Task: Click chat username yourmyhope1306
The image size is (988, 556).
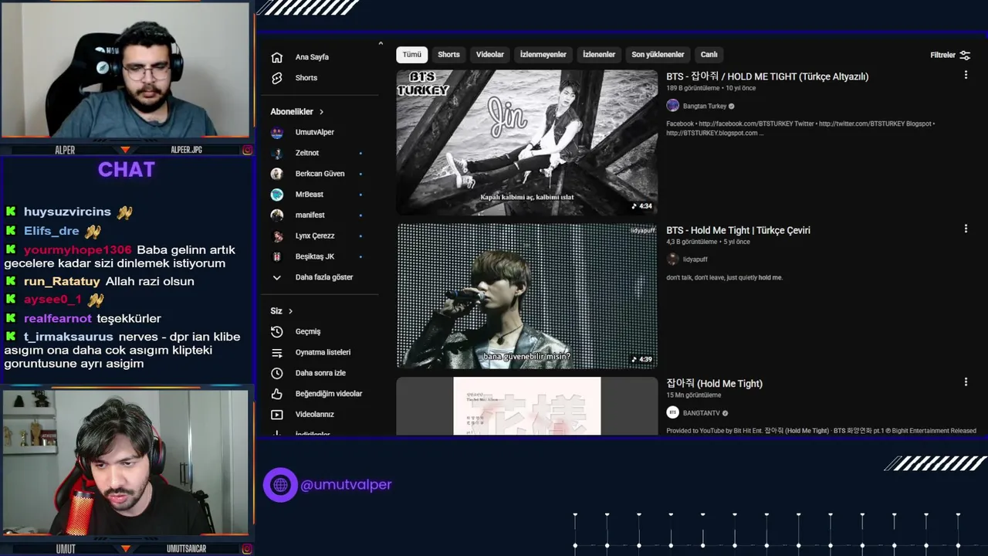Action: pos(78,250)
